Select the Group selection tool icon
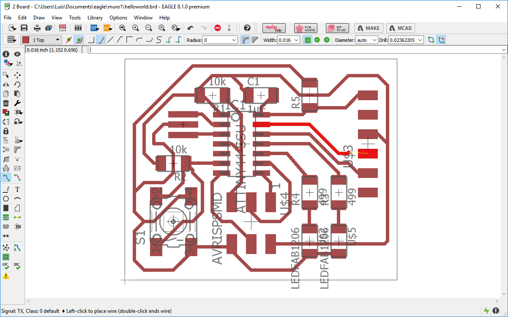The height and width of the screenshot is (317, 508). (x=6, y=75)
